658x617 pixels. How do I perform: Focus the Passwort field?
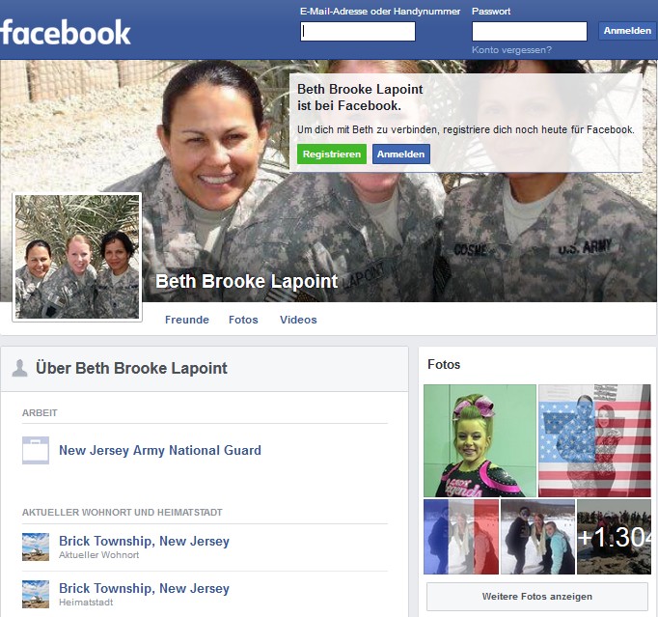pos(530,32)
